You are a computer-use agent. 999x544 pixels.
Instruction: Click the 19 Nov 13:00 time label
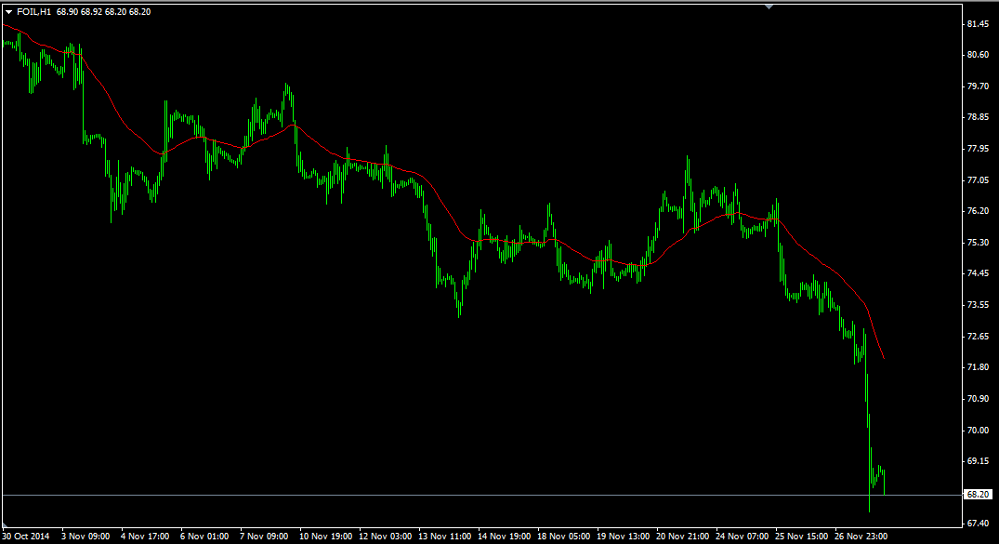(x=624, y=537)
